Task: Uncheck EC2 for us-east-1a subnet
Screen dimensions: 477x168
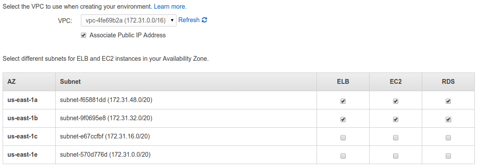Action: point(396,102)
